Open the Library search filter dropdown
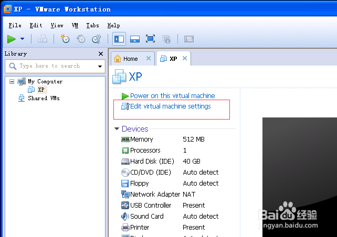The height and width of the screenshot is (237, 337). tap(100, 67)
